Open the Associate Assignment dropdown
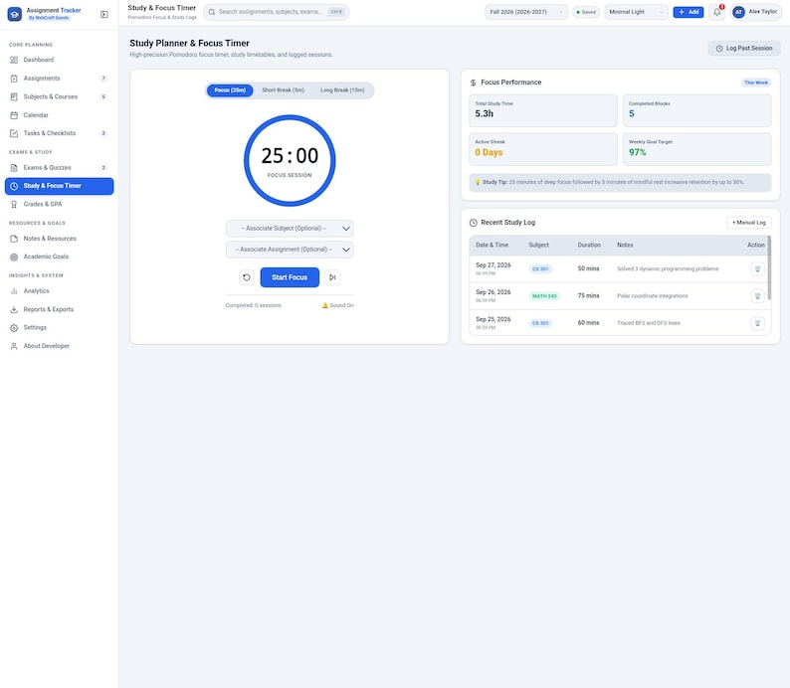790x688 pixels. pyautogui.click(x=290, y=250)
